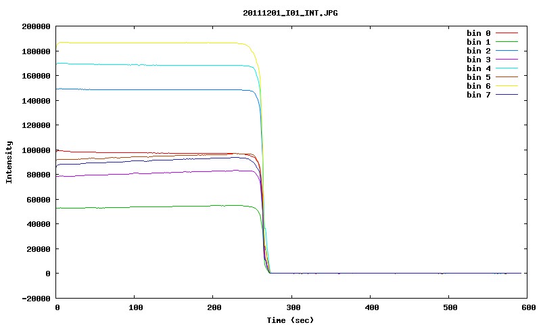Click the 200000 y-axis tick label

coord(36,26)
